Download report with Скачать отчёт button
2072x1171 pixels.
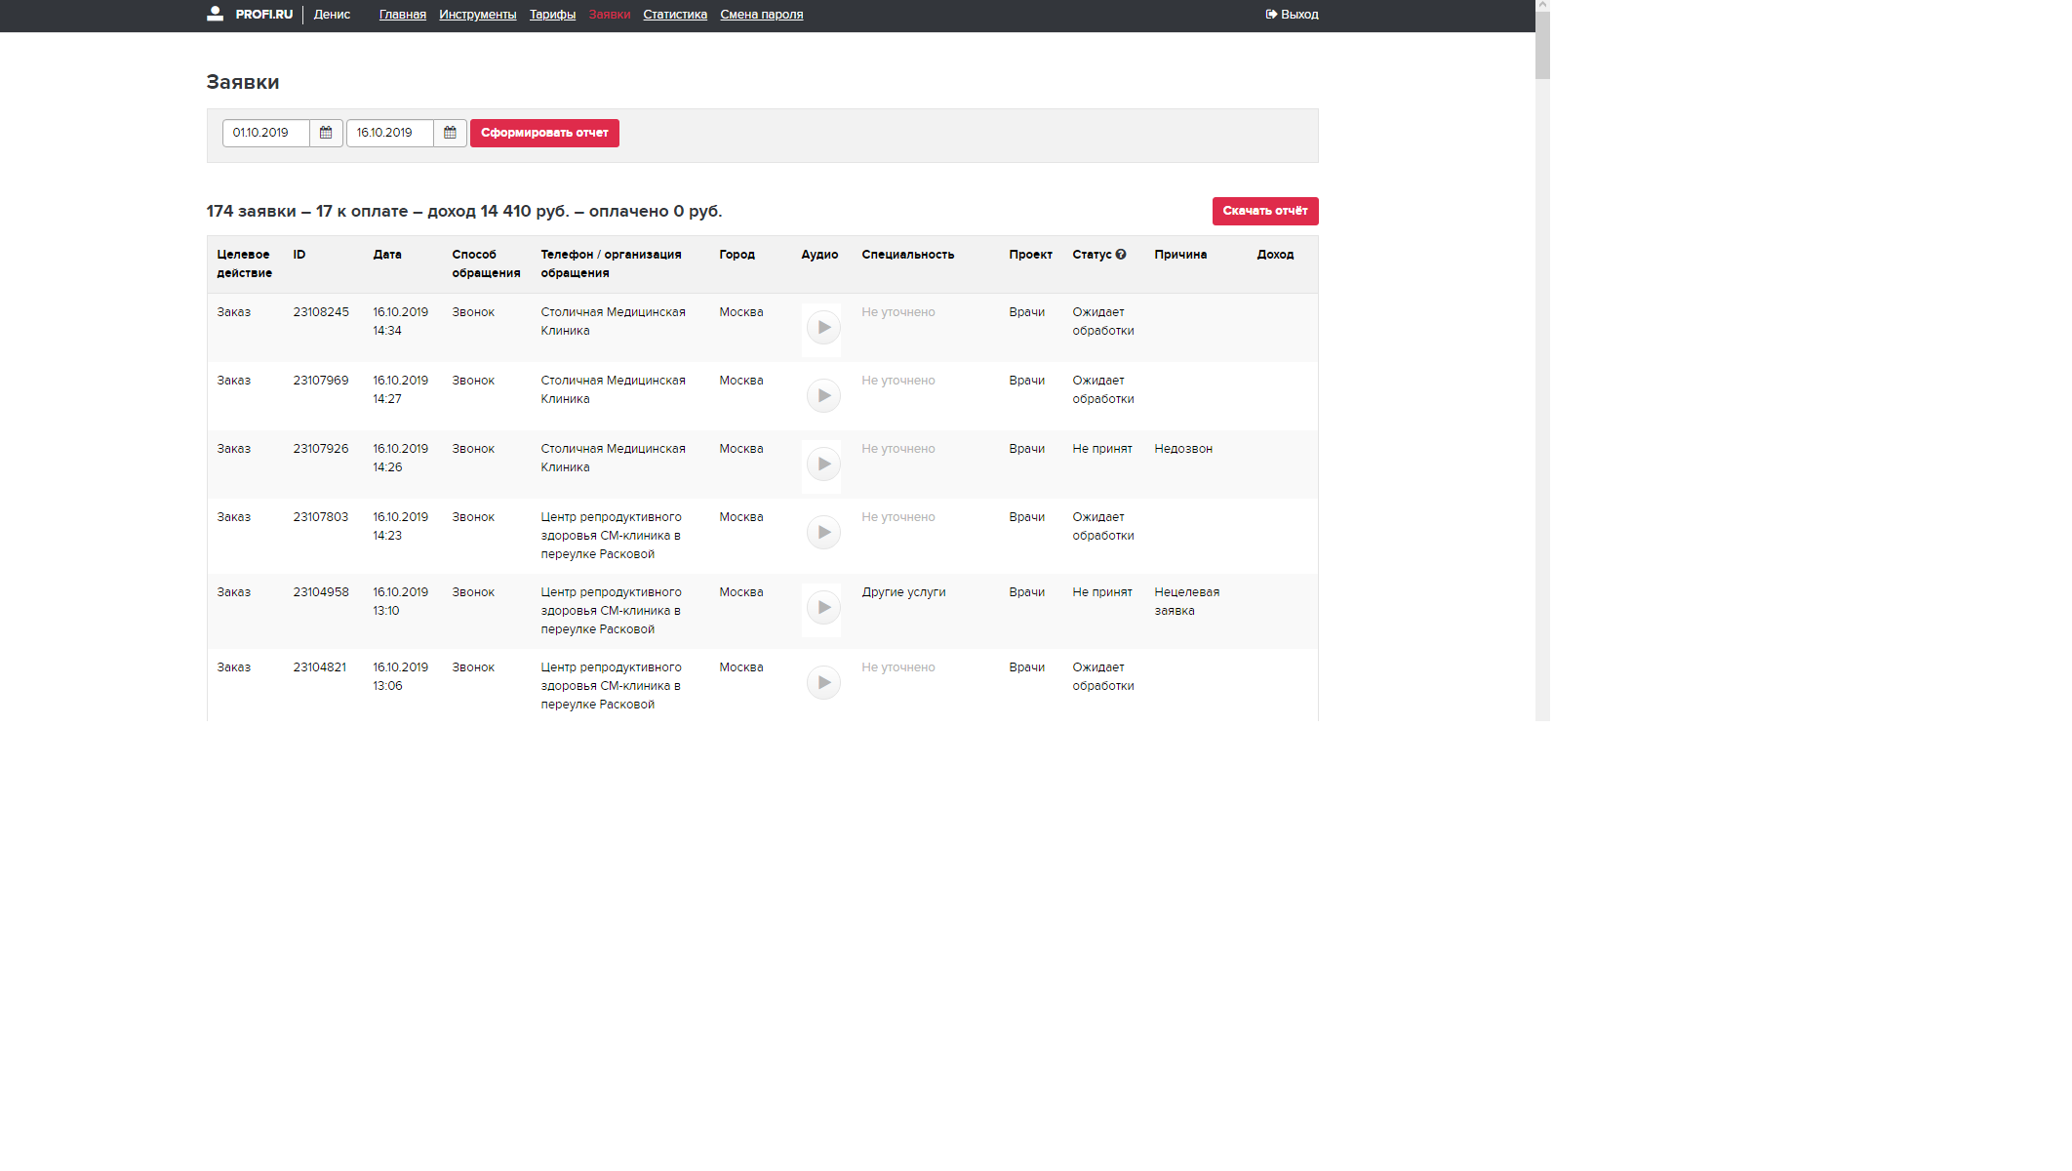pos(1264,211)
